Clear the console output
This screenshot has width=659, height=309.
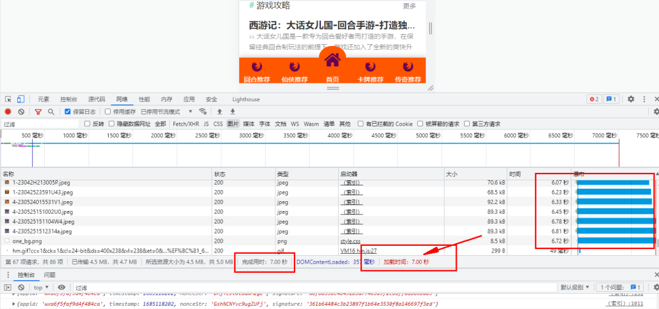point(21,287)
